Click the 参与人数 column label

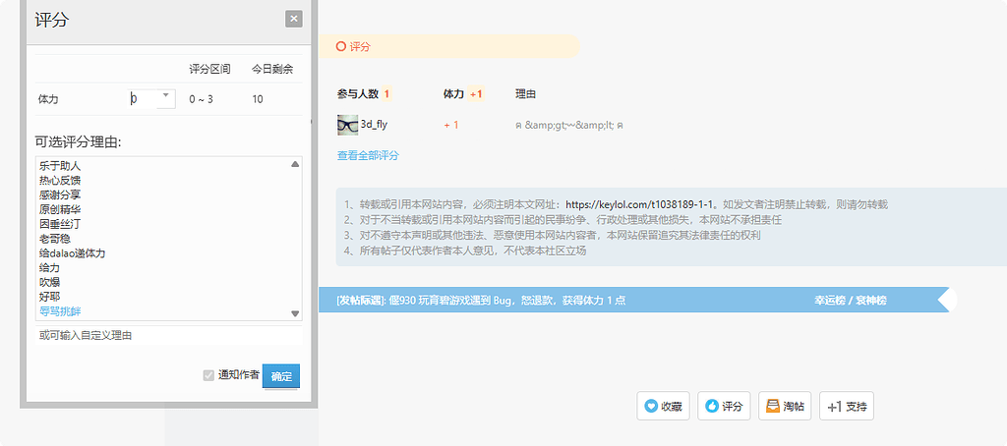(359, 94)
